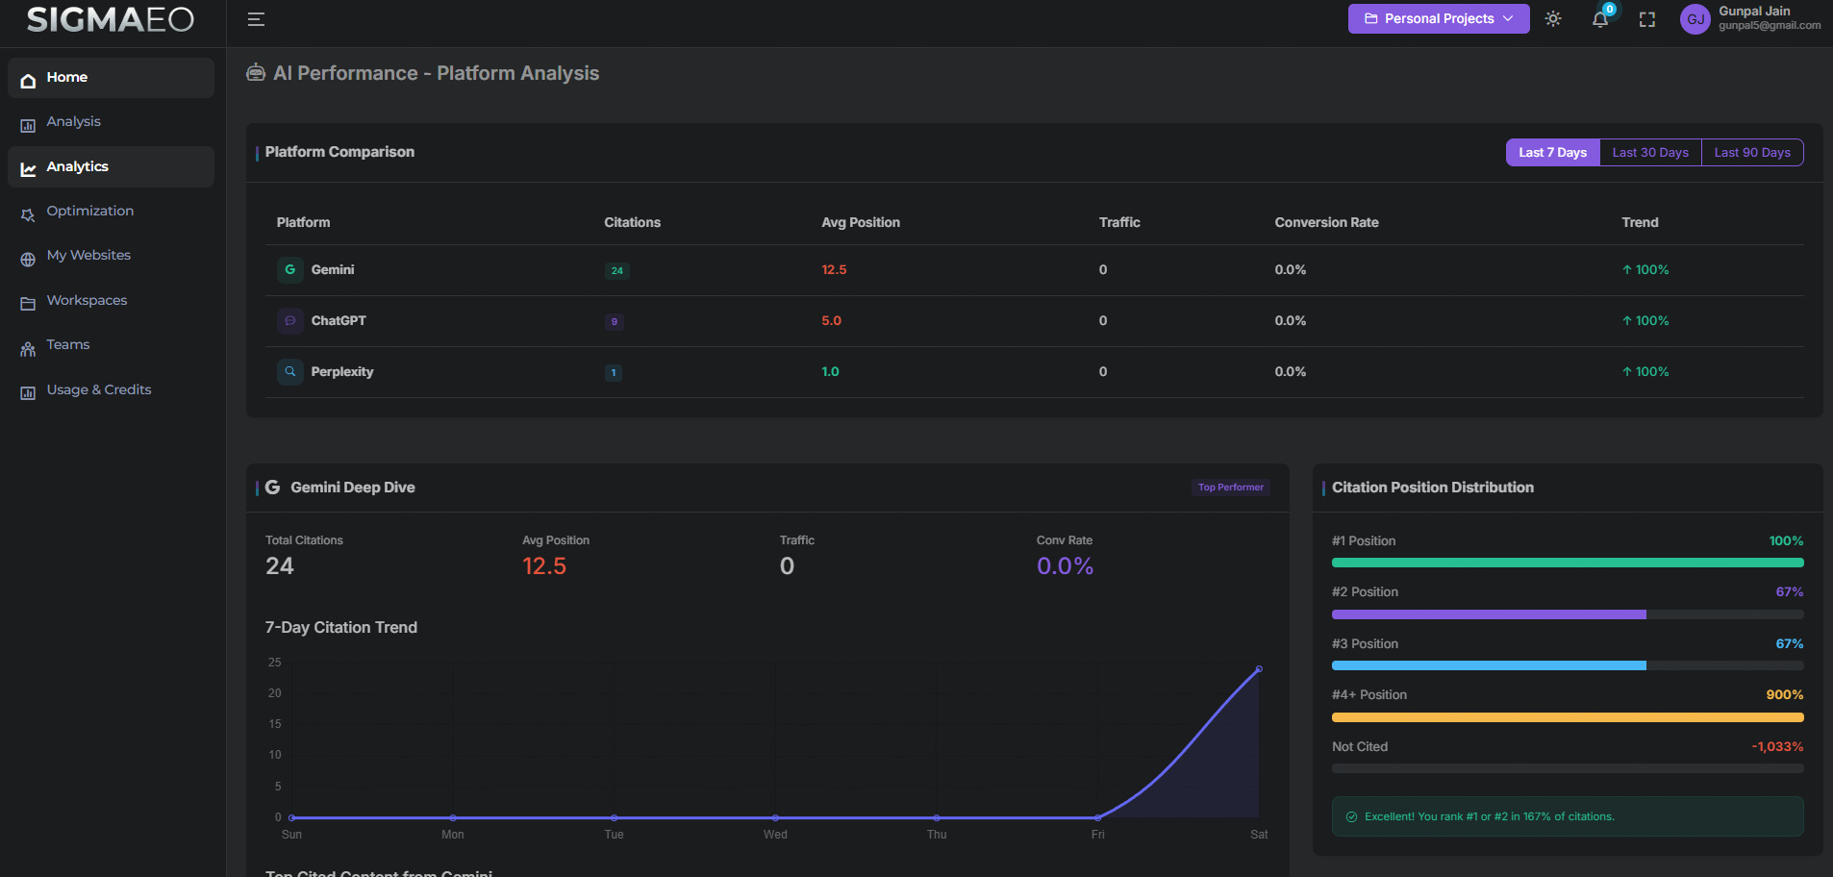
Task: Click ChatGPT avg position 5.0
Action: point(831,321)
